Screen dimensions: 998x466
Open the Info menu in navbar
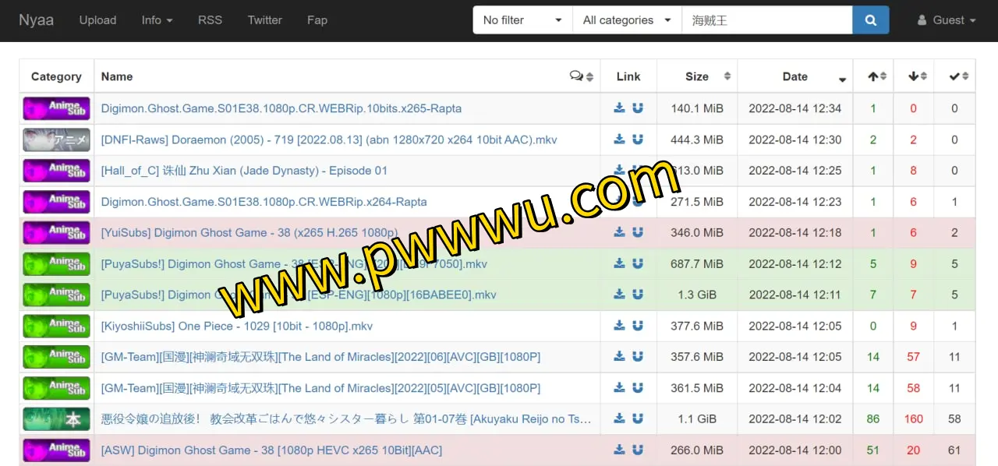157,20
